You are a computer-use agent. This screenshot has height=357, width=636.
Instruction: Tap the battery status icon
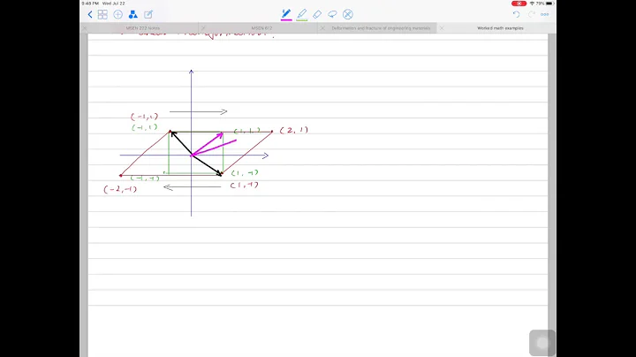pyautogui.click(x=549, y=4)
